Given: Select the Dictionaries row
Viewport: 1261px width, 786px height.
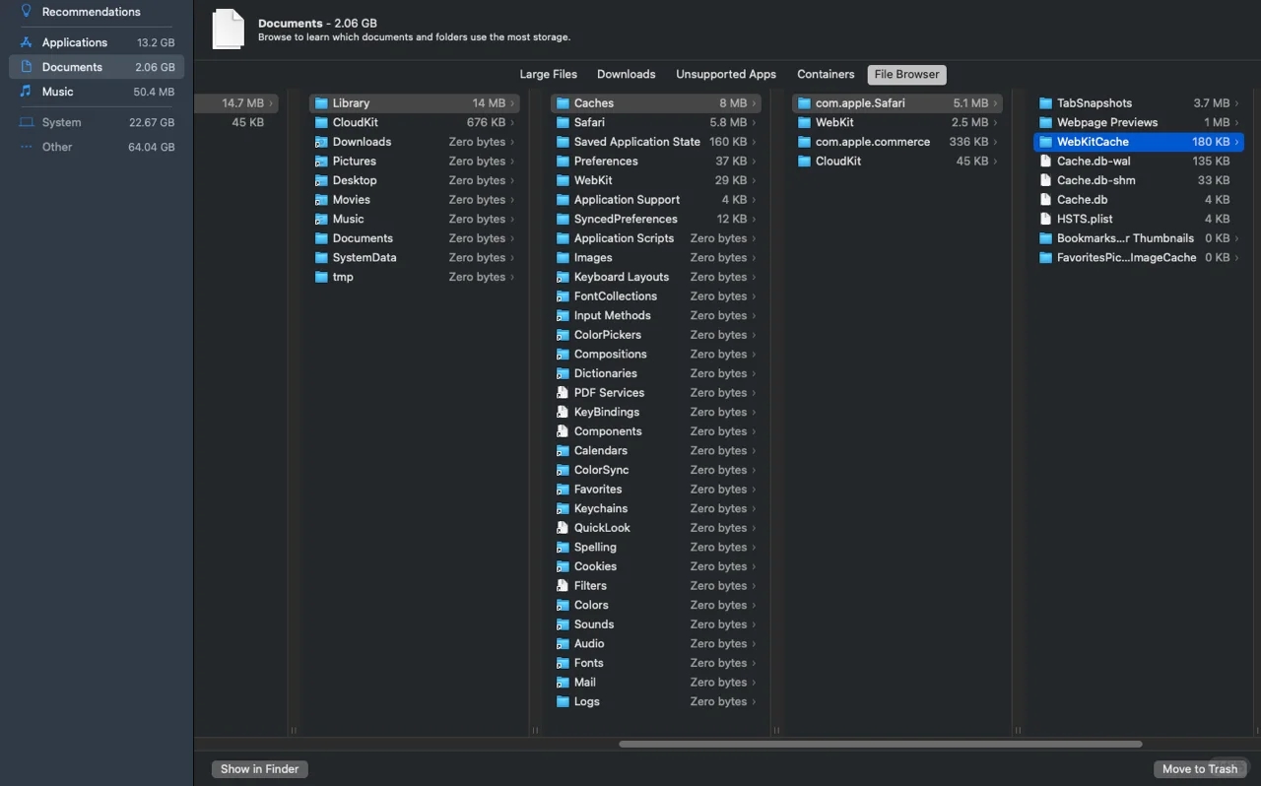Looking at the screenshot, I should (x=656, y=373).
